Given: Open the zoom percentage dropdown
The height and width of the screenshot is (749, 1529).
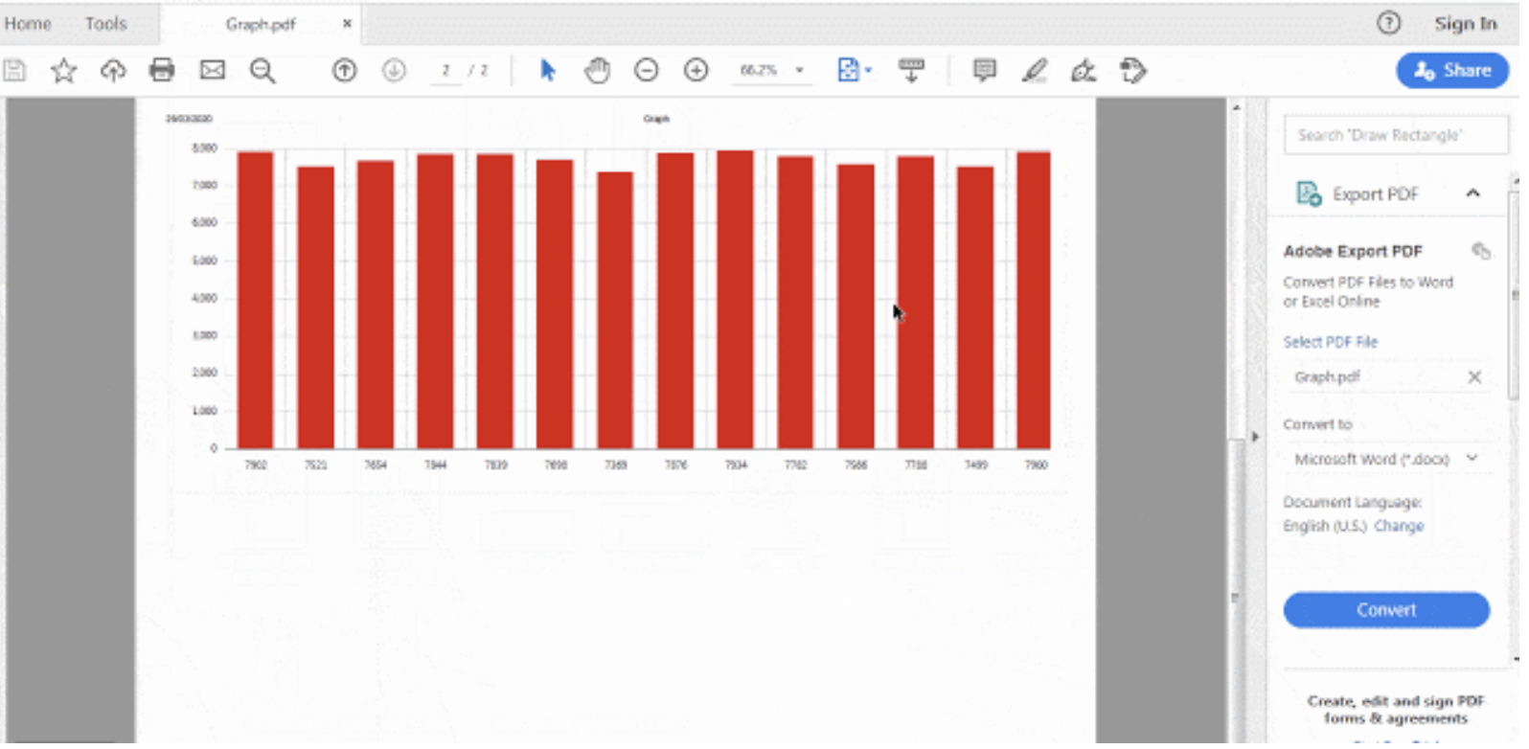Looking at the screenshot, I should pos(800,70).
